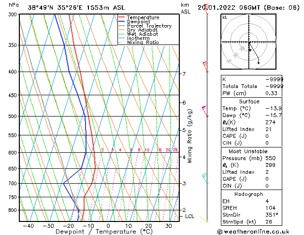The height and width of the screenshot is (235, 304).
Task: Click the Hodograph section heading in table
Action: pos(249,194)
